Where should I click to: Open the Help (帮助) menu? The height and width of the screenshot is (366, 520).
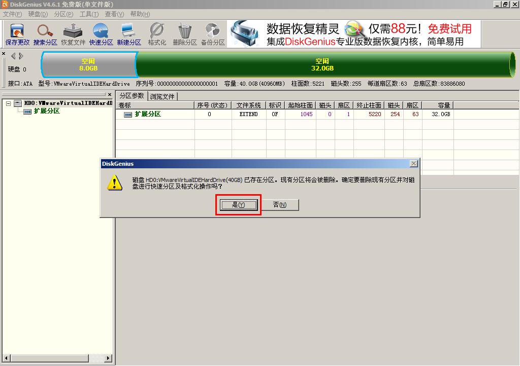140,14
